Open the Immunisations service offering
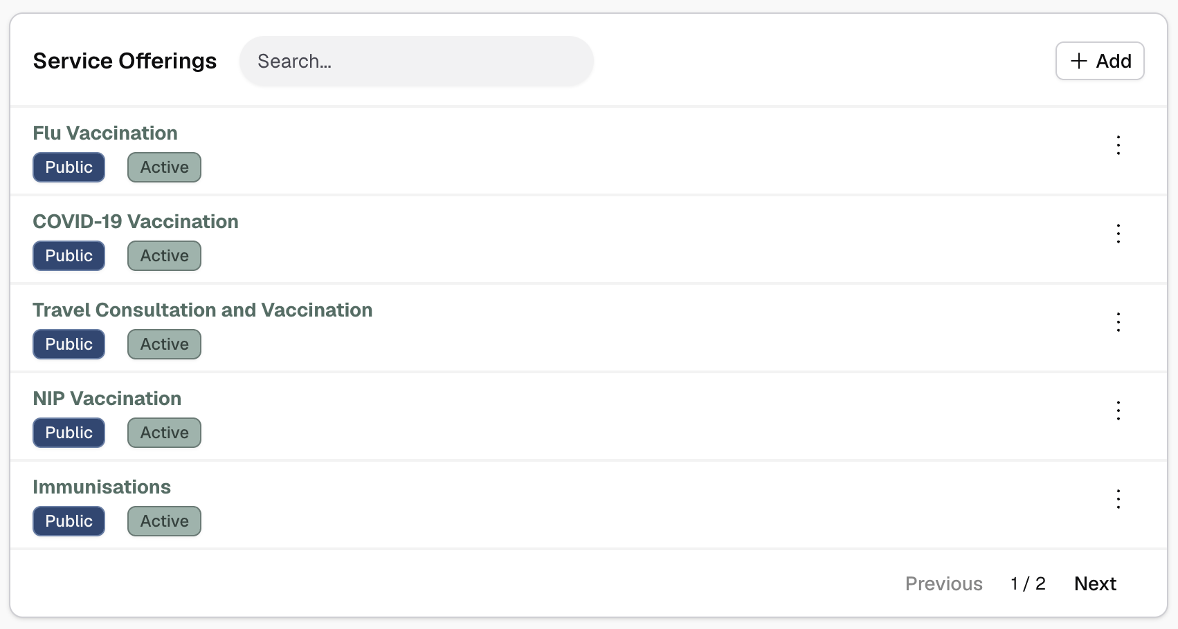This screenshot has height=629, width=1178. click(102, 487)
